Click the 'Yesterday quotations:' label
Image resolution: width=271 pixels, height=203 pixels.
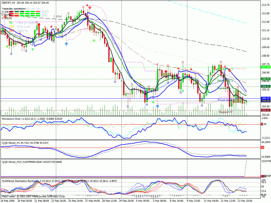pos(14,9)
